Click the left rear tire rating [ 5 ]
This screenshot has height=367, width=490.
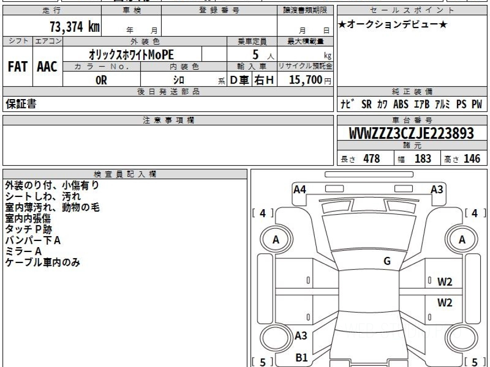pos(263,362)
